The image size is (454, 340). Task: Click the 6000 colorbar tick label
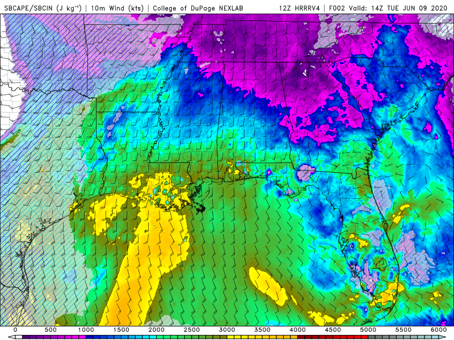tap(439, 330)
